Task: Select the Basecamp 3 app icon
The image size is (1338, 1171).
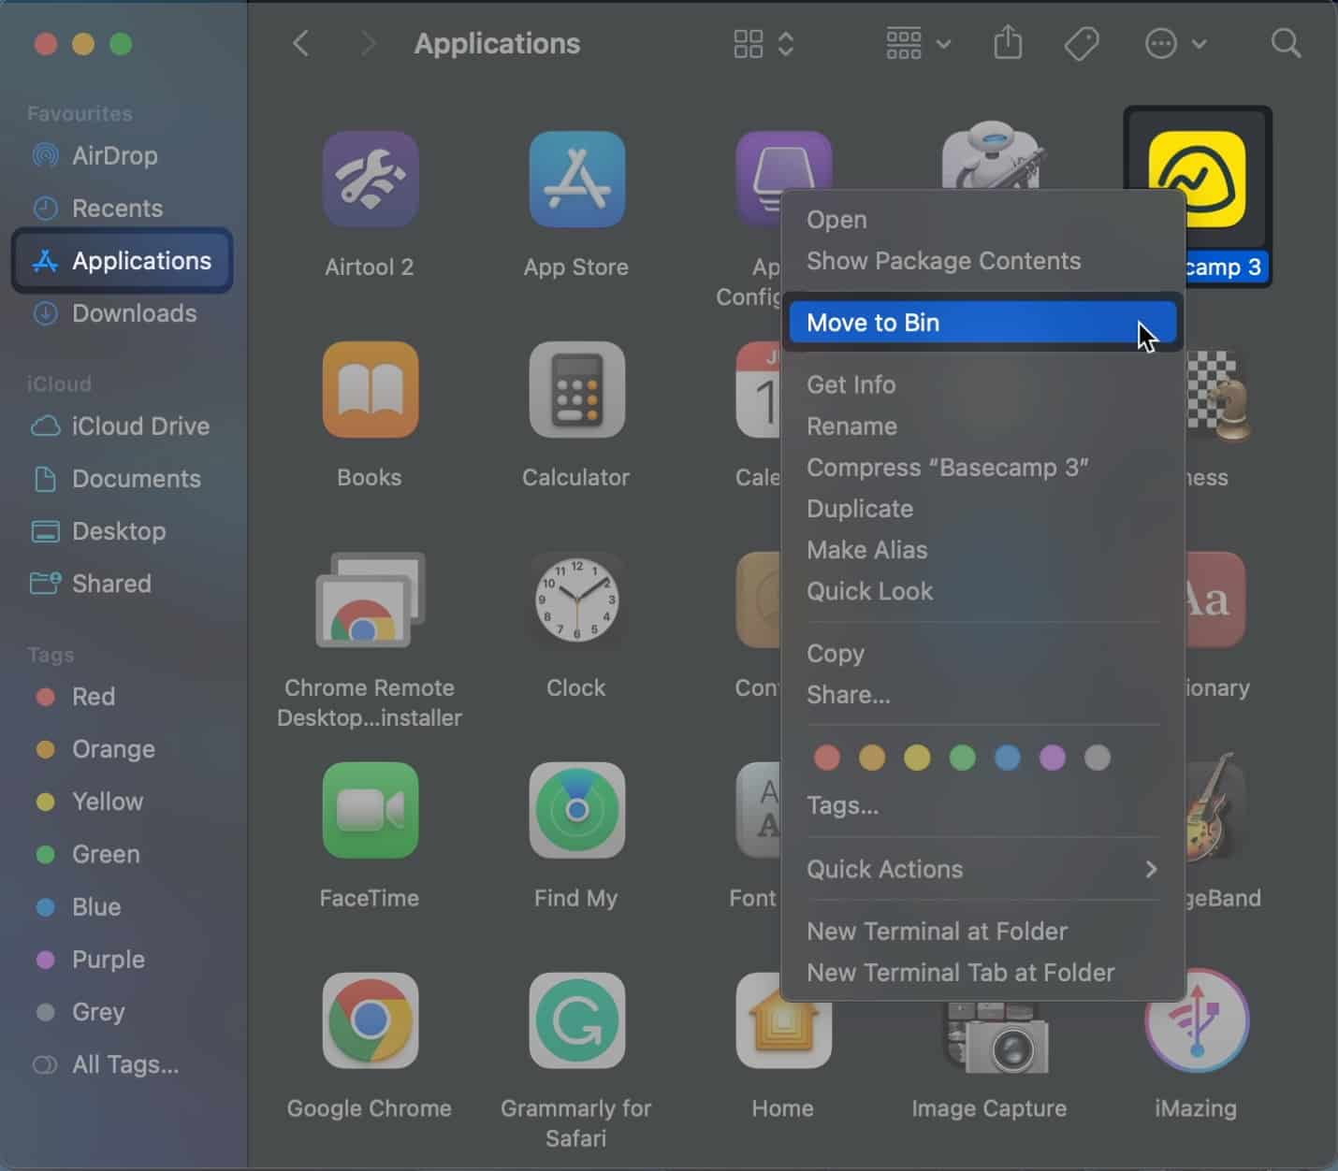Action: coord(1198,179)
